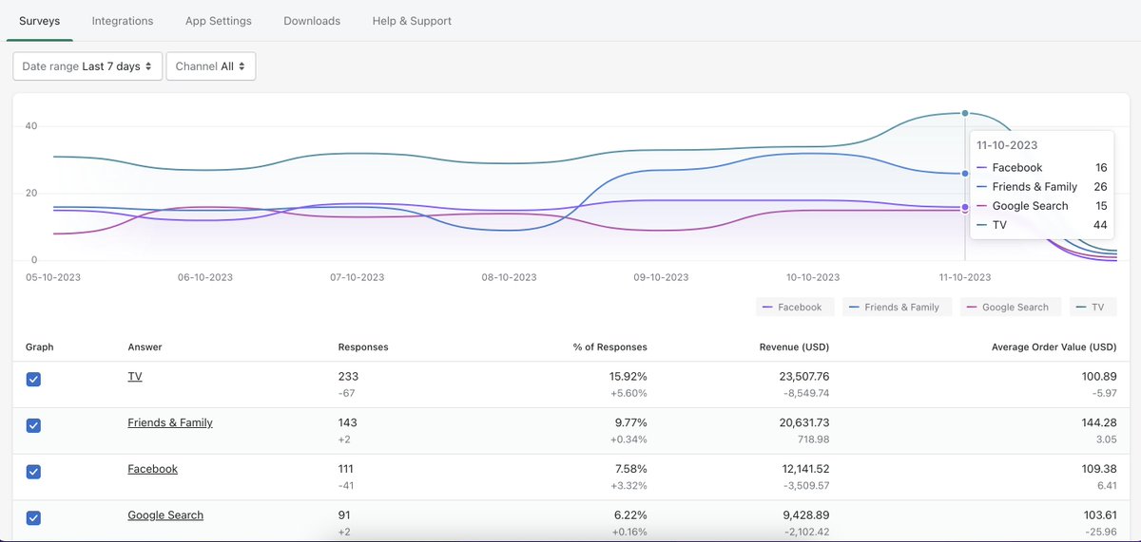
Task: Open the Integrations tab
Action: (x=123, y=20)
